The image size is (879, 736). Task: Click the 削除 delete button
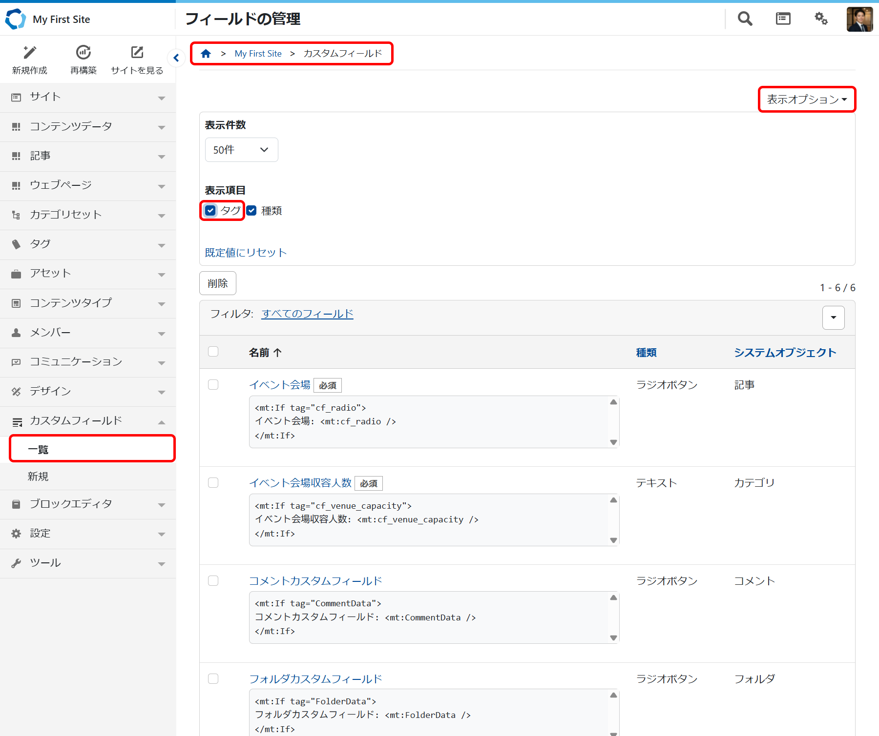point(217,283)
